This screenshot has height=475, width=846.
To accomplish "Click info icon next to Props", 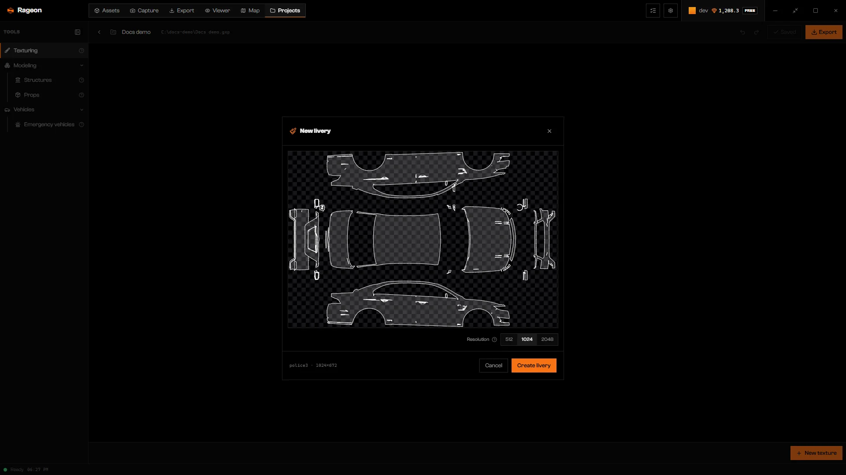I will point(82,95).
